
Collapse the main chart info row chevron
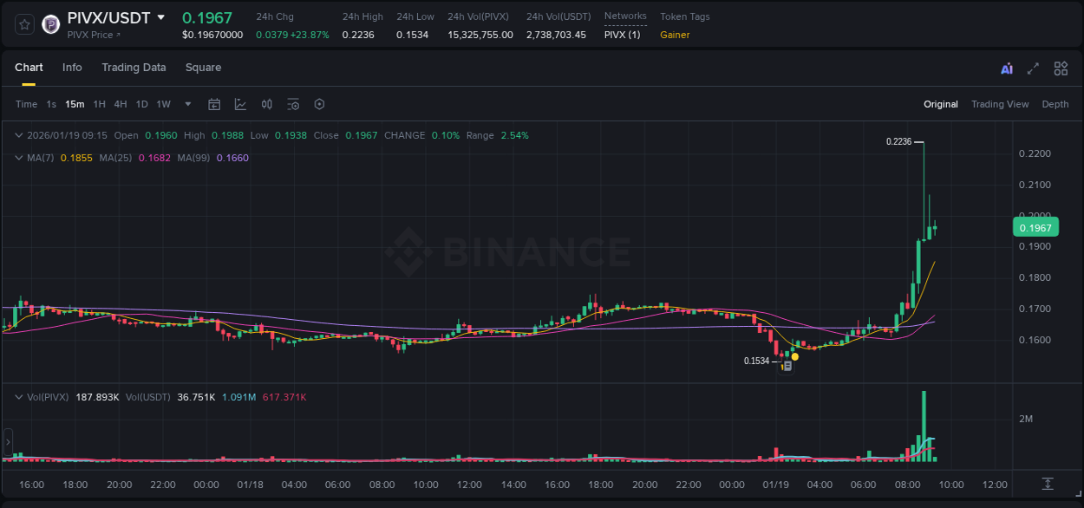coord(17,135)
